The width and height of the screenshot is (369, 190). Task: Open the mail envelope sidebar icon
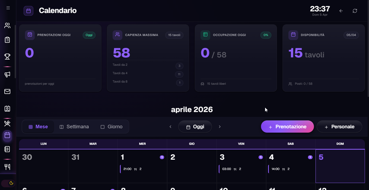coord(7,91)
